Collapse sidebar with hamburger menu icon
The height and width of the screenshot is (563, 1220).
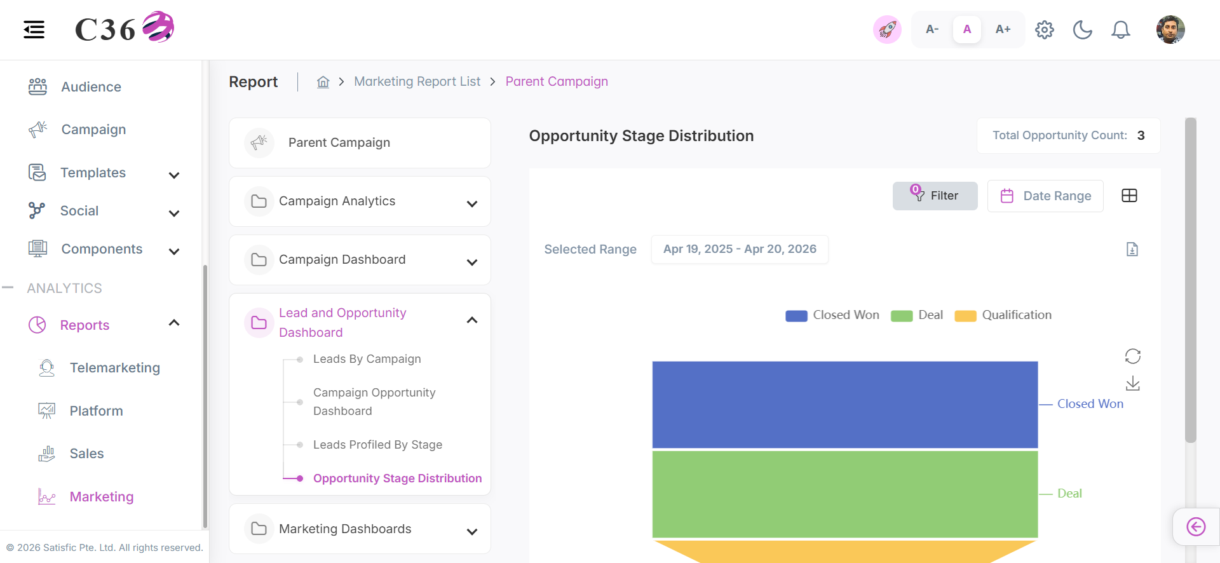click(34, 29)
